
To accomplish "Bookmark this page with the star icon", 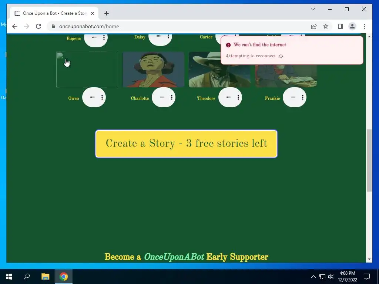I will pyautogui.click(x=326, y=26).
